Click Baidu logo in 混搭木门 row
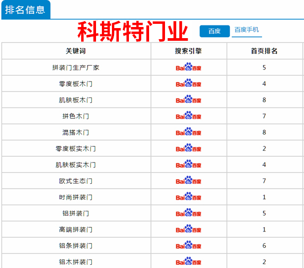 188,132
